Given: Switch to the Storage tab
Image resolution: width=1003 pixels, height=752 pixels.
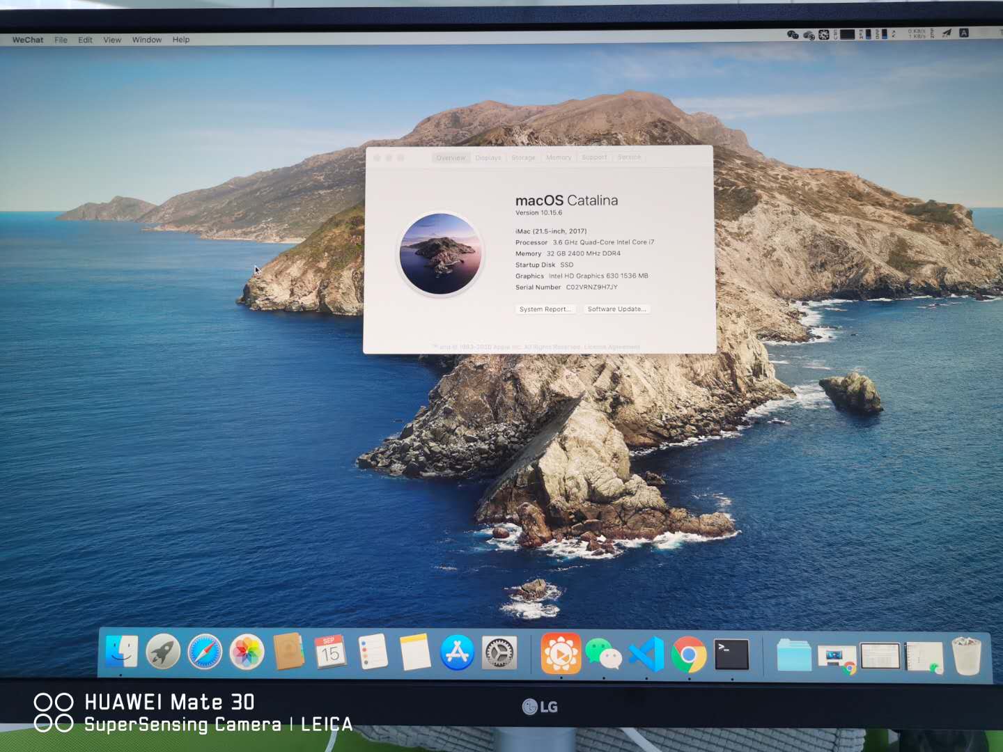Looking at the screenshot, I should pyautogui.click(x=524, y=158).
